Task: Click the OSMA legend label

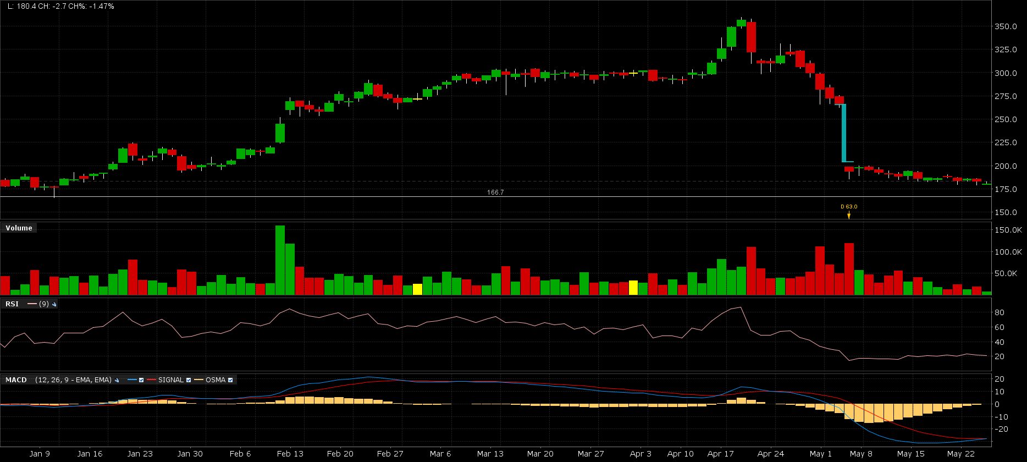Action: pyautogui.click(x=216, y=380)
